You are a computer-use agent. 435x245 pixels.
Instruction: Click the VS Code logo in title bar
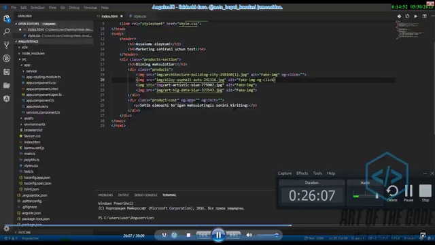[5, 7]
